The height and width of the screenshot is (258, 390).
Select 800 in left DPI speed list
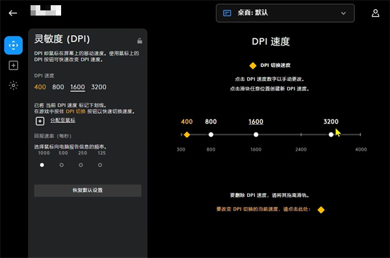click(58, 87)
